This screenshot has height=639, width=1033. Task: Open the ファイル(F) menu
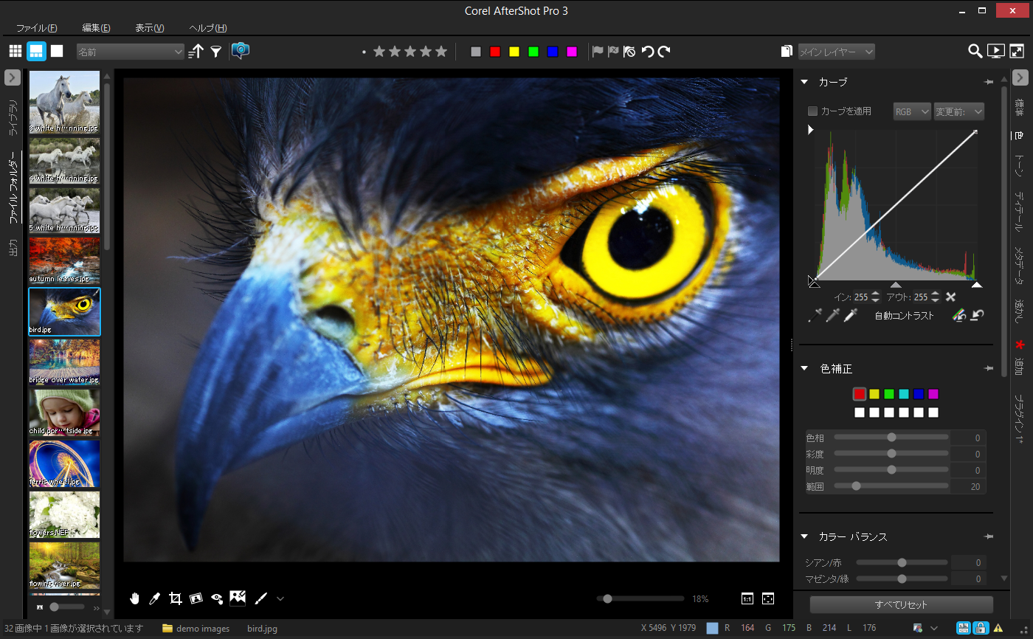[x=37, y=28]
